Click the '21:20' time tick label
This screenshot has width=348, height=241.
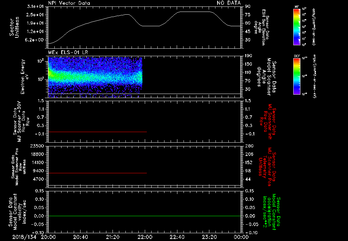coord(112,237)
